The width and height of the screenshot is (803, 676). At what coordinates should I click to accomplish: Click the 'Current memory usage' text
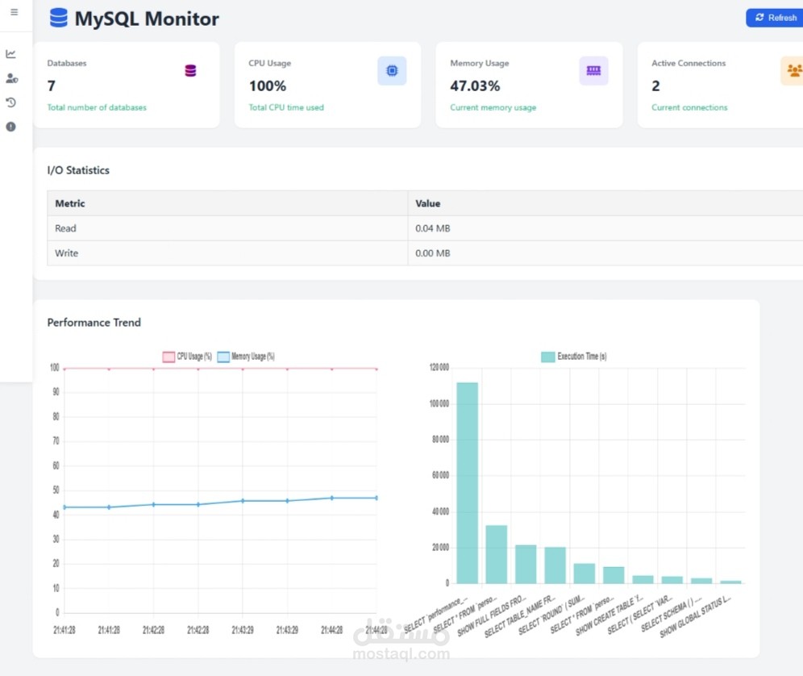[493, 107]
